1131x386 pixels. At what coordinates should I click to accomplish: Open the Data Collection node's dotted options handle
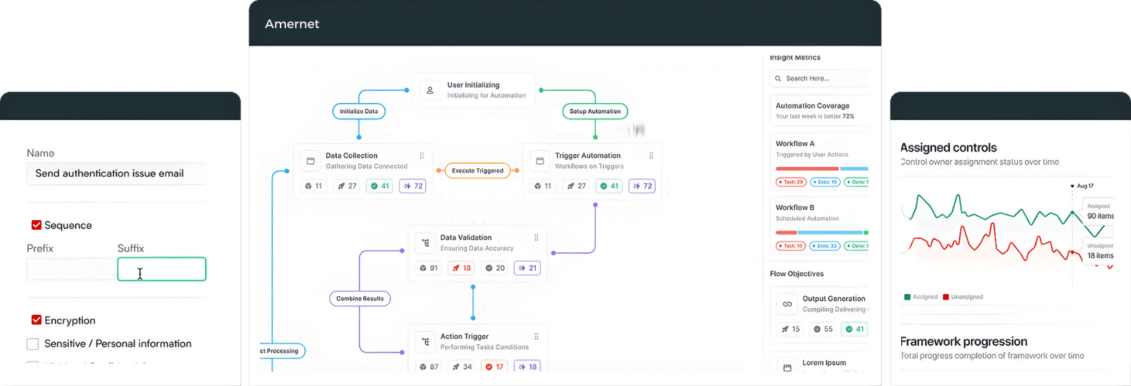[422, 156]
